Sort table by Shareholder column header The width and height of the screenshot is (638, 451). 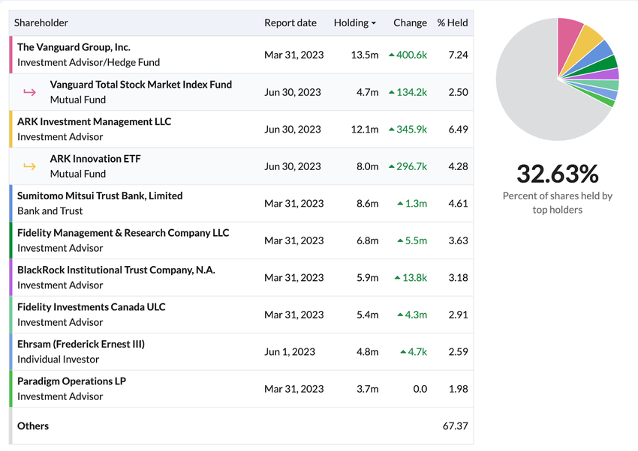click(x=41, y=23)
